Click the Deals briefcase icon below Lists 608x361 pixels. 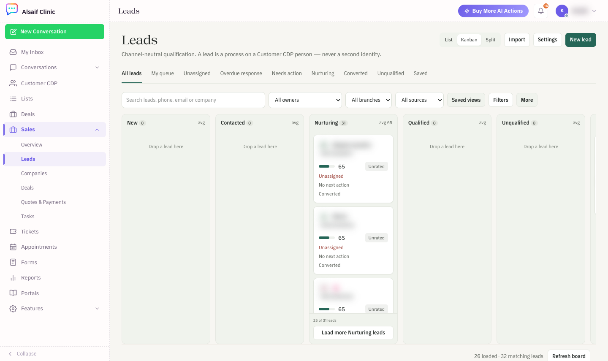click(13, 114)
